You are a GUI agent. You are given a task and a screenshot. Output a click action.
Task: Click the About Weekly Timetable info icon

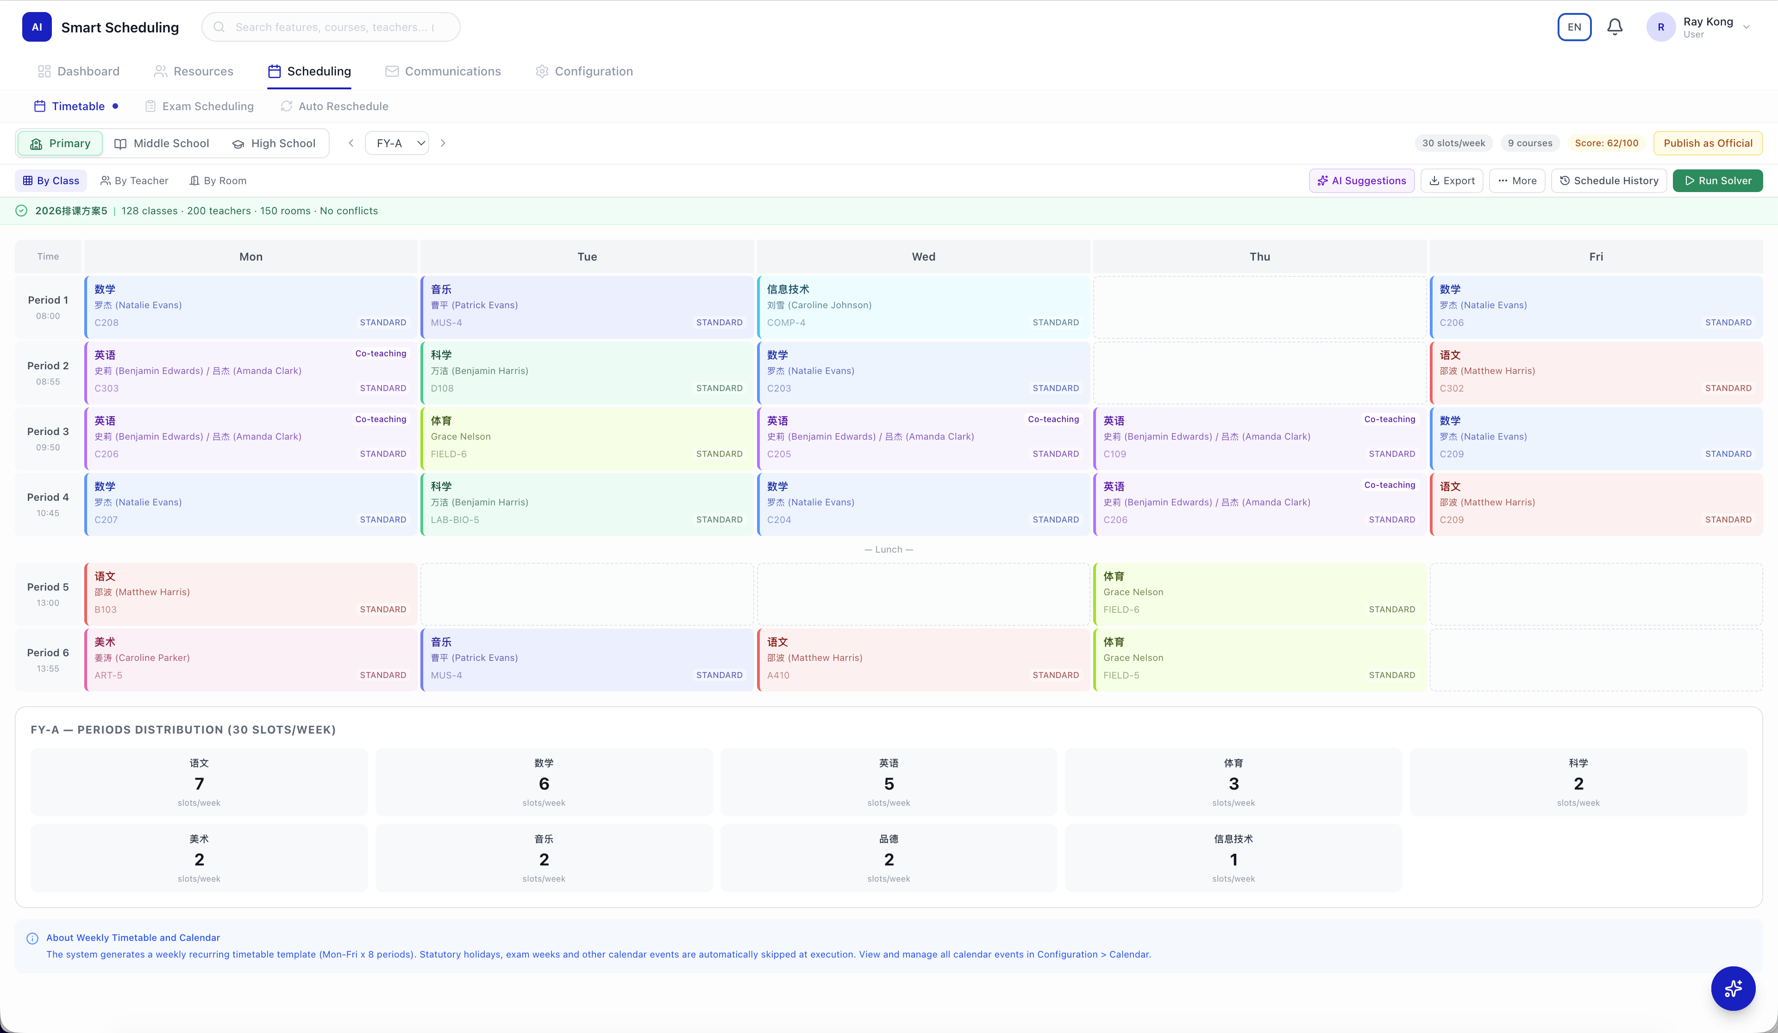[x=32, y=939]
